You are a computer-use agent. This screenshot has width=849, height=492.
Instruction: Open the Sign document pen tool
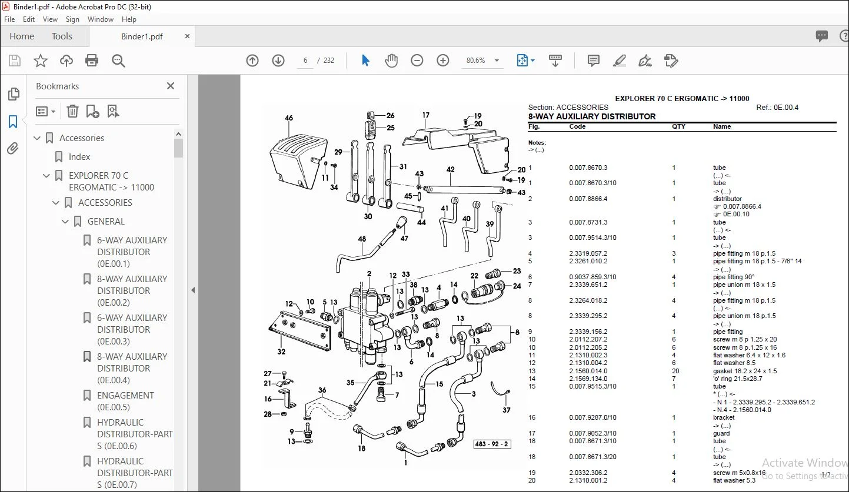pos(645,61)
